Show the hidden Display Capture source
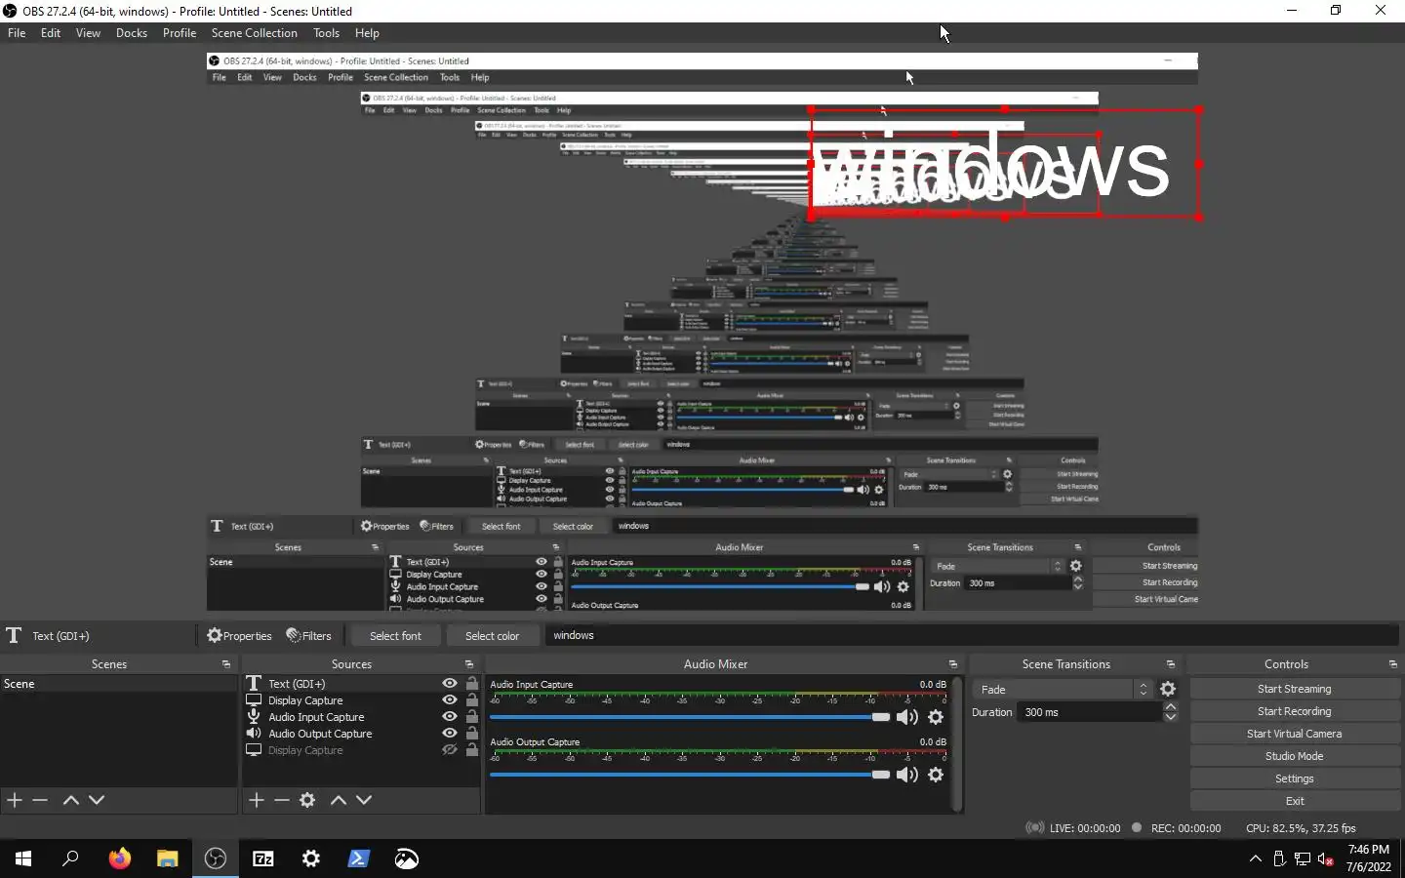1405x878 pixels. tap(450, 750)
